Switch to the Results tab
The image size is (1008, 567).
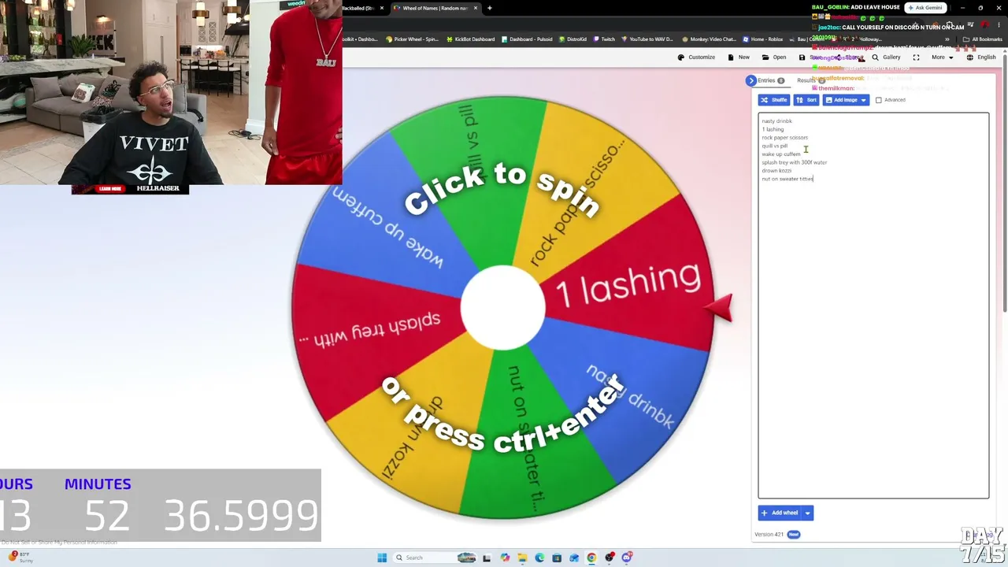pyautogui.click(x=810, y=80)
